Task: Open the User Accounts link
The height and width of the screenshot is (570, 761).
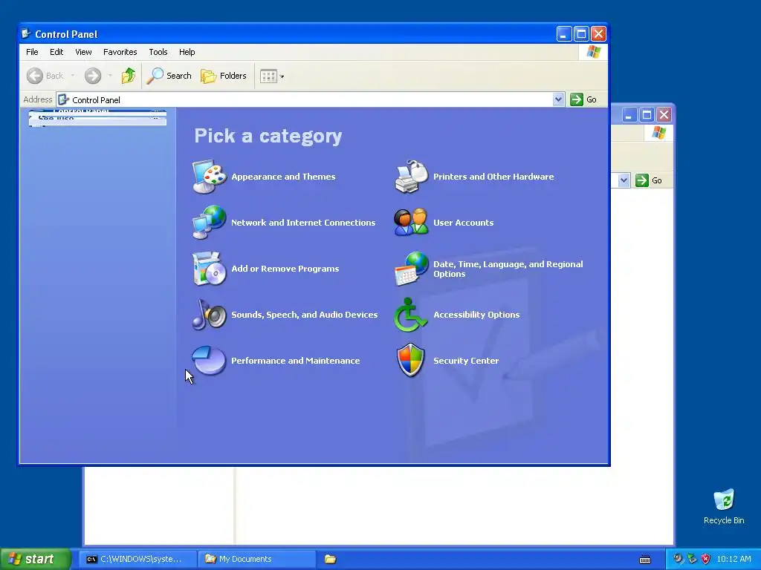Action: (464, 223)
